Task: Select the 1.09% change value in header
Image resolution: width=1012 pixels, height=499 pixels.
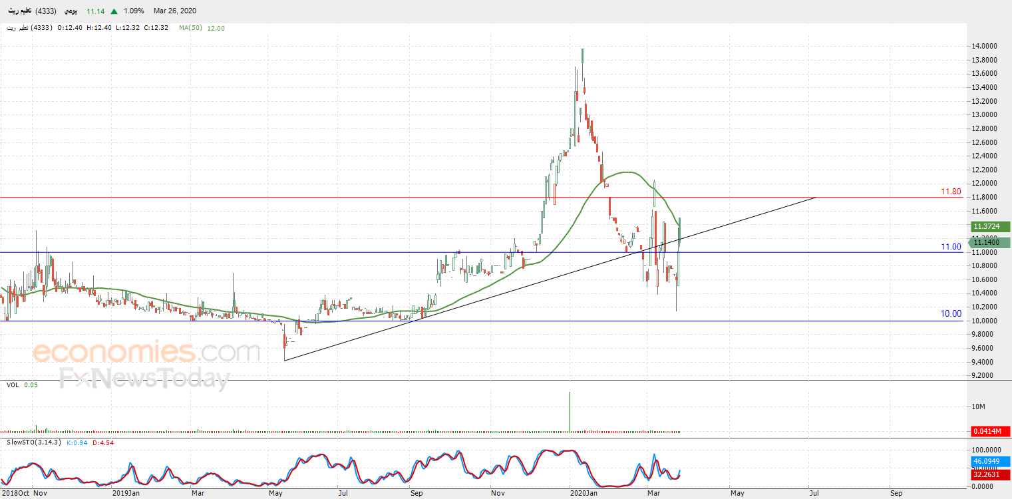Action: pyautogui.click(x=134, y=11)
